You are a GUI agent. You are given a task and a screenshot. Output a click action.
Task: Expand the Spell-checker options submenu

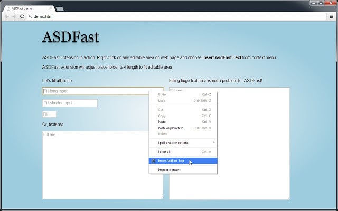point(183,143)
